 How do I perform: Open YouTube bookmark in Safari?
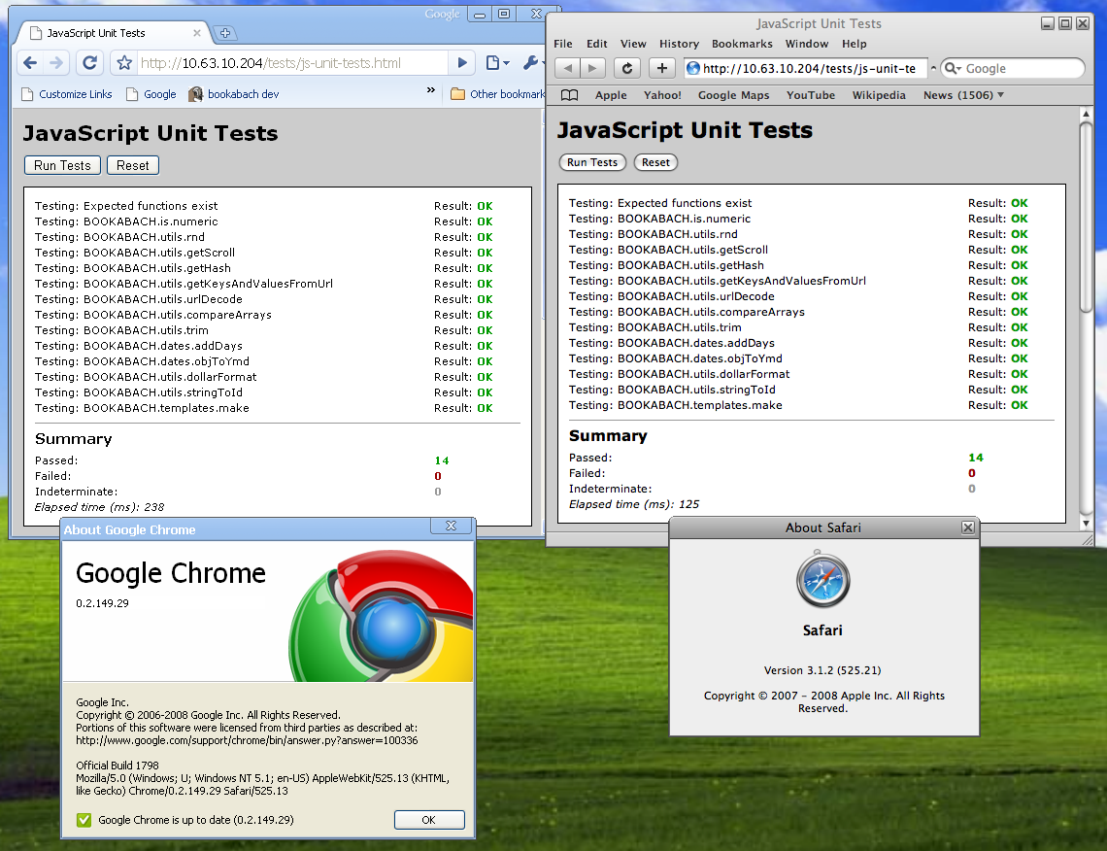click(x=811, y=94)
